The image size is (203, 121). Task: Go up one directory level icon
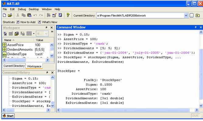tap(198, 16)
